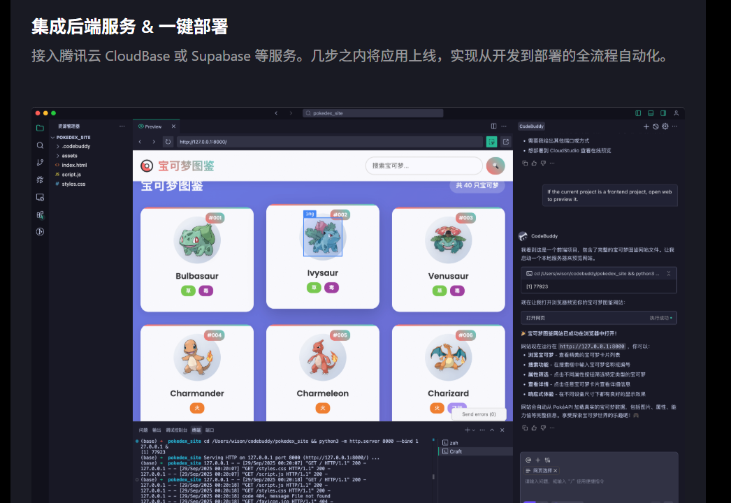Open the 端口 panel tab

coord(210,430)
